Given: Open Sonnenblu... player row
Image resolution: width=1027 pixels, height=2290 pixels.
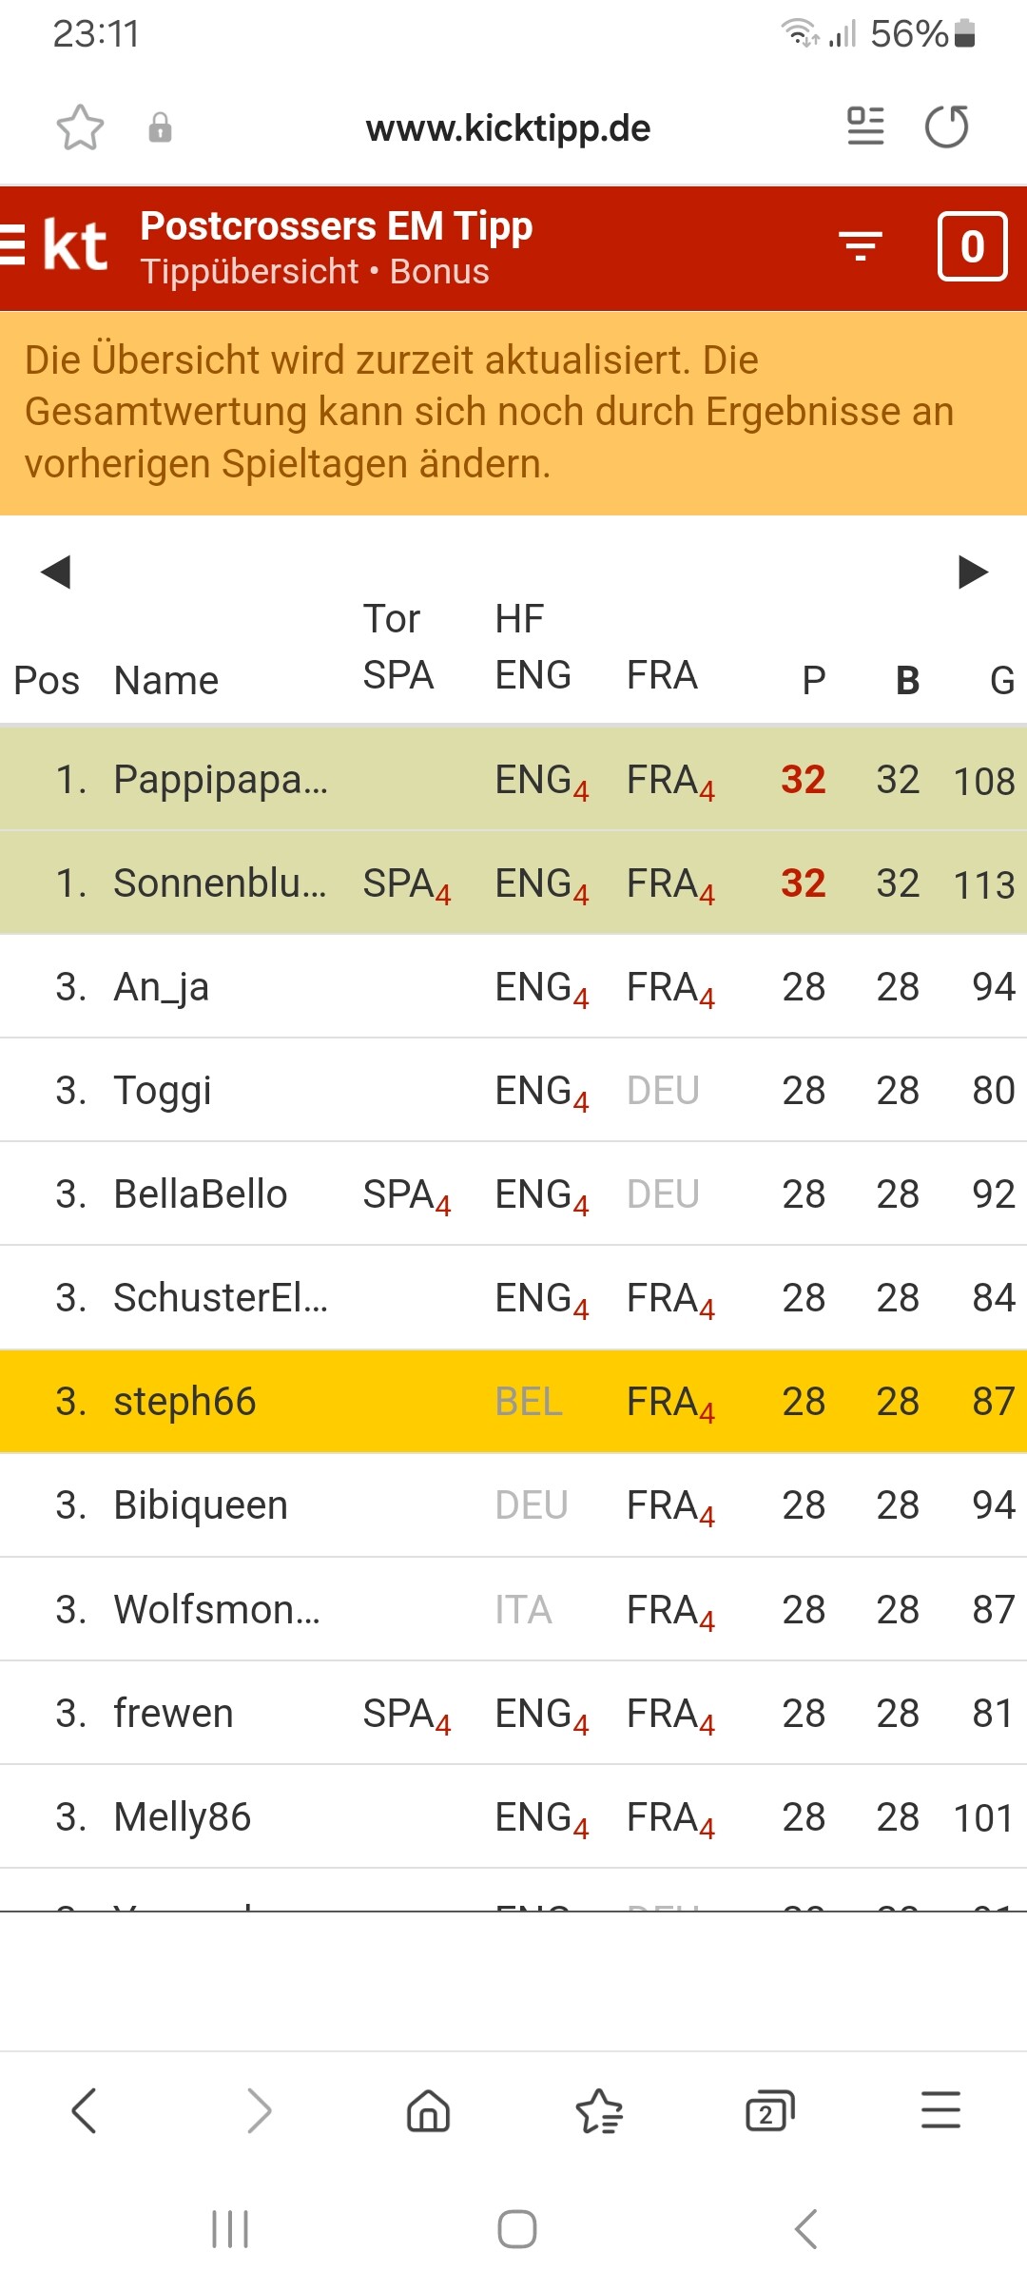Looking at the screenshot, I should pos(220,883).
